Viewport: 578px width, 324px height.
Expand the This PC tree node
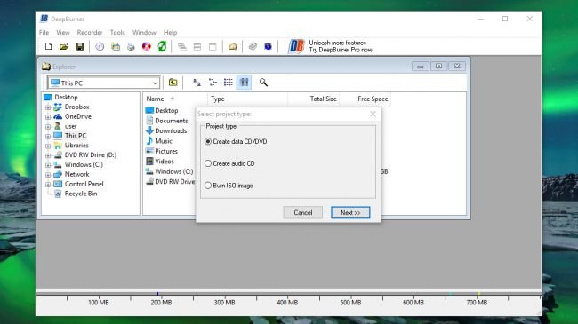[48, 136]
